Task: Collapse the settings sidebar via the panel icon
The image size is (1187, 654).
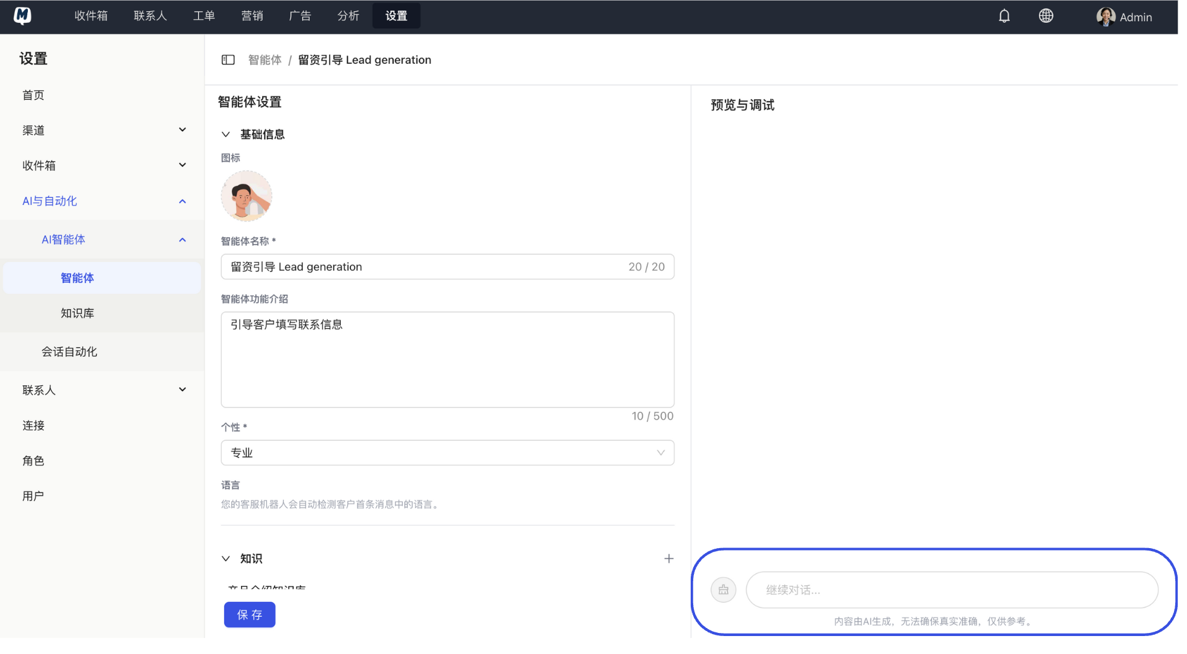Action: [x=228, y=59]
